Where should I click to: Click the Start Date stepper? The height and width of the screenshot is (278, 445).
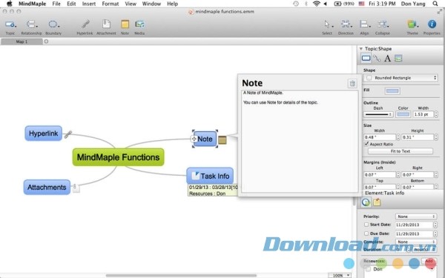point(435,225)
